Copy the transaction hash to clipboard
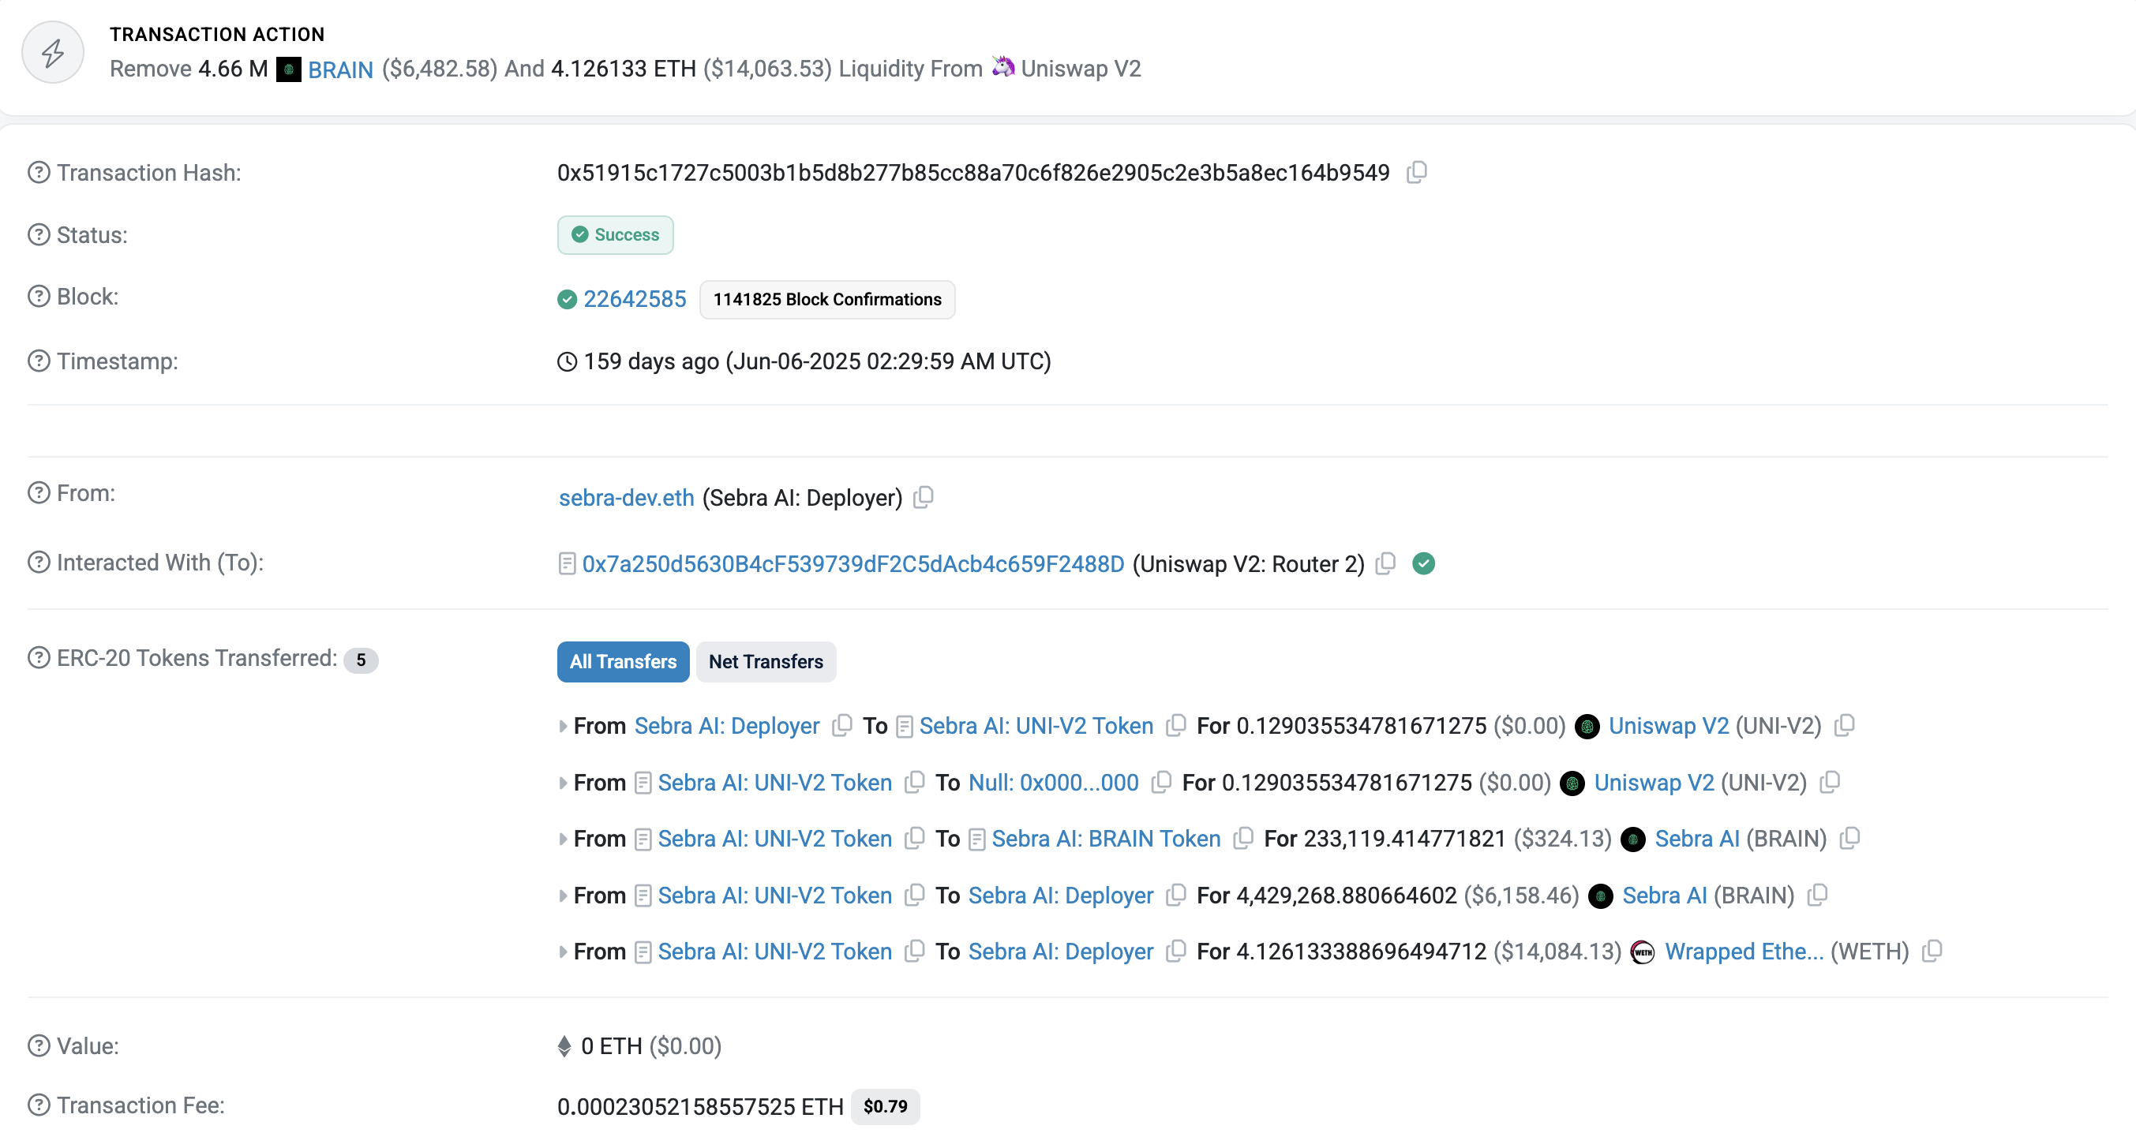 [x=1416, y=172]
